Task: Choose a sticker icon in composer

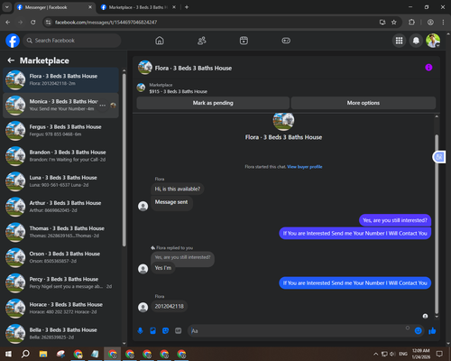Action: click(x=165, y=331)
